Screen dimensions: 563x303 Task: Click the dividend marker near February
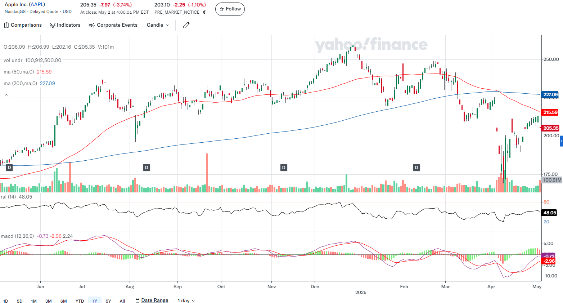tap(416, 168)
